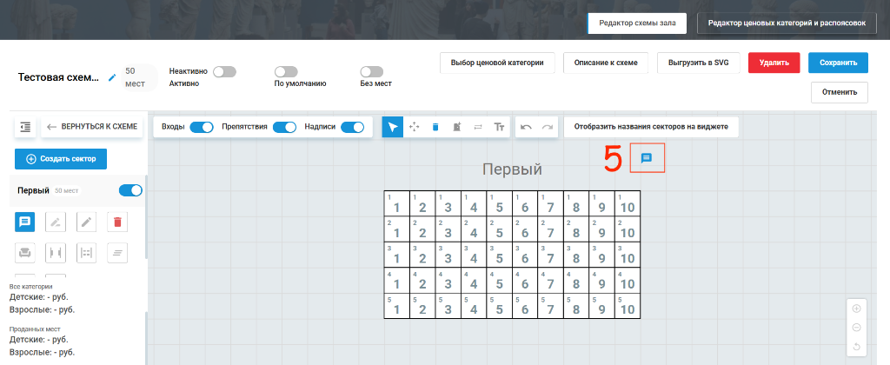The image size is (890, 365).
Task: Switch the Неактивно/Активно toggle
Action: coord(224,71)
